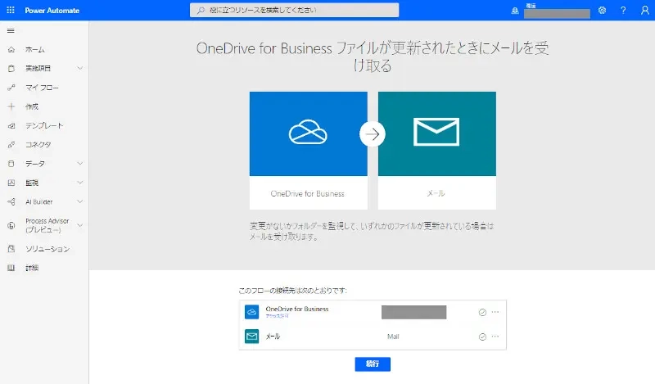Viewport: 655px width, 384px height.
Task: Open the settings gear icon
Action: pos(602,10)
